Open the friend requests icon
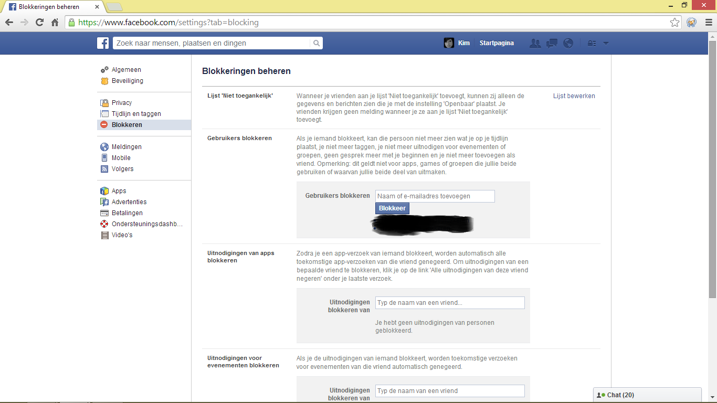 click(535, 44)
